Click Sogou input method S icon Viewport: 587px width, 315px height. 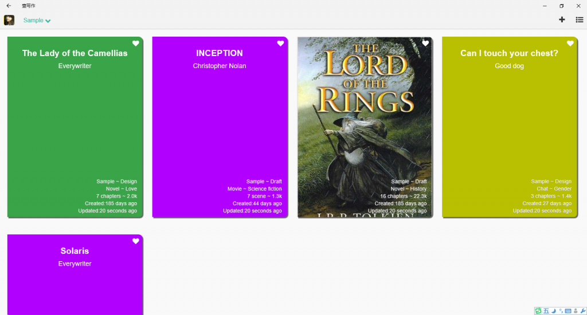538,311
